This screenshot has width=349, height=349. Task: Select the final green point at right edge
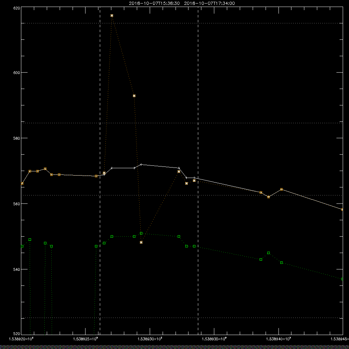(342, 279)
